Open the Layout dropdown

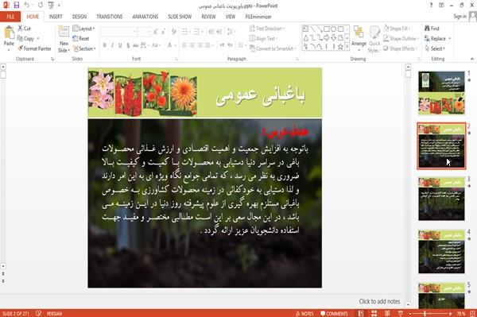[x=83, y=29]
